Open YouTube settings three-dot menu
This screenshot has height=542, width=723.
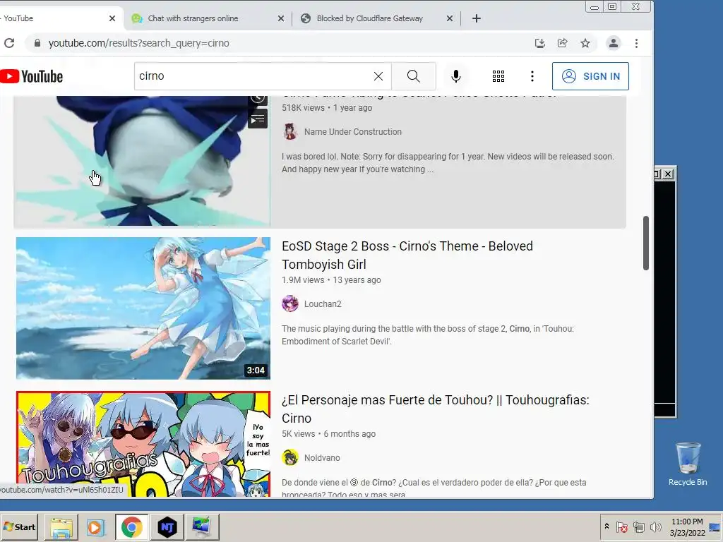click(532, 76)
